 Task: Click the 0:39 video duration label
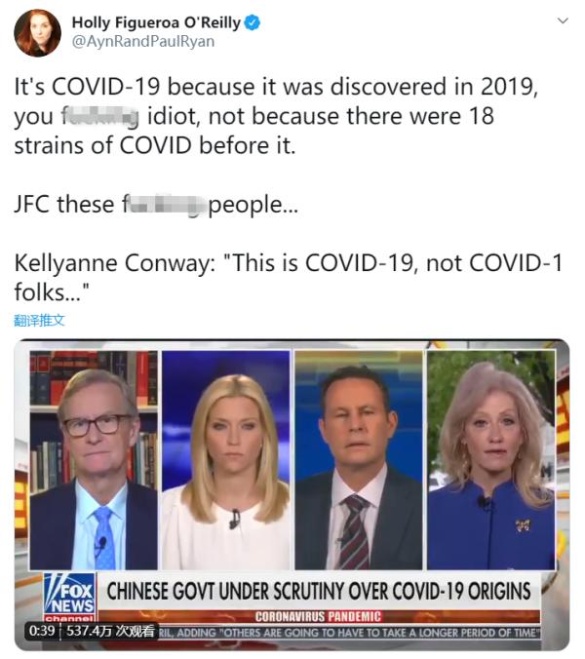click(x=42, y=631)
